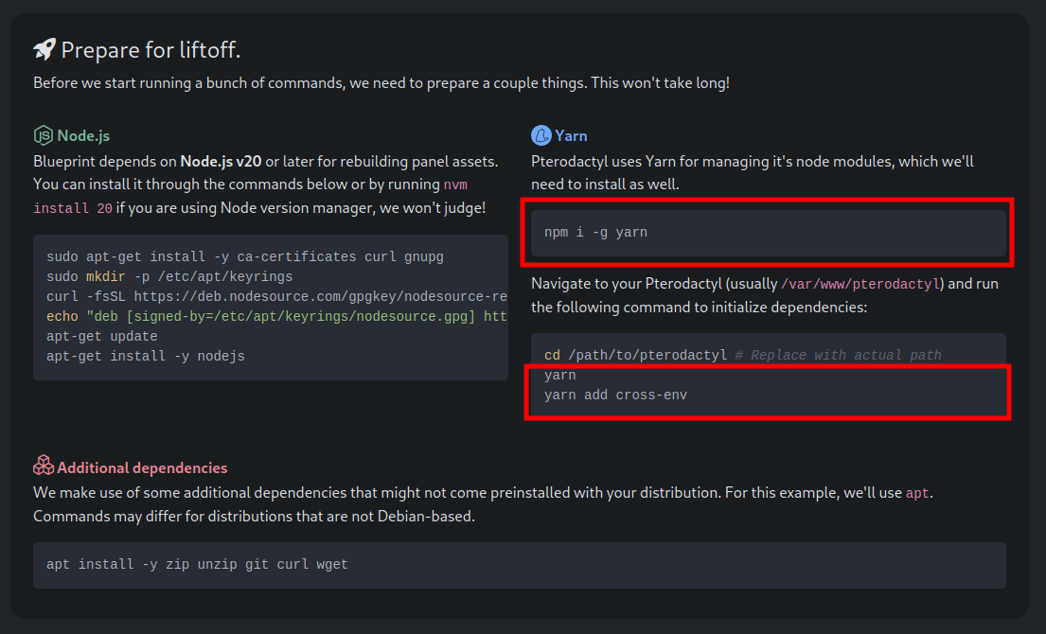
Task: Click the rocket icon beside Prepare for liftoff
Action: click(x=44, y=50)
